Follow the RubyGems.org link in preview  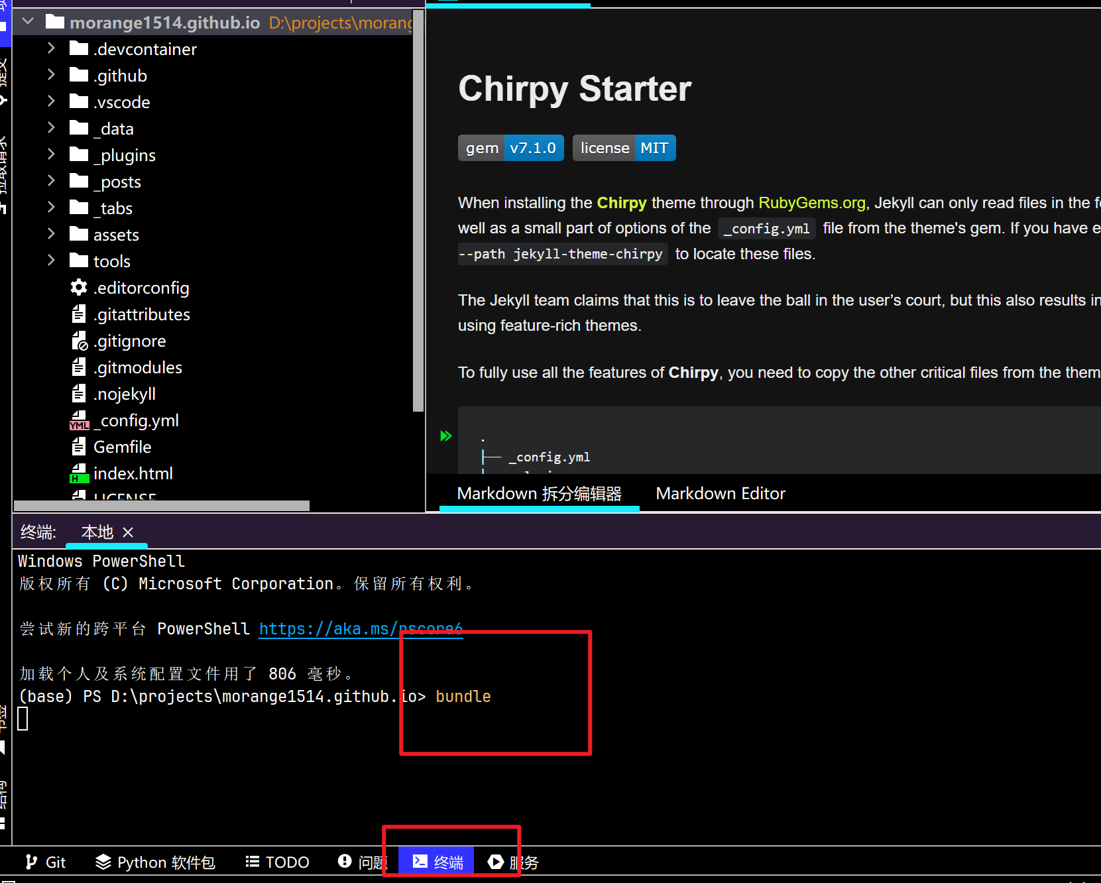tap(812, 203)
